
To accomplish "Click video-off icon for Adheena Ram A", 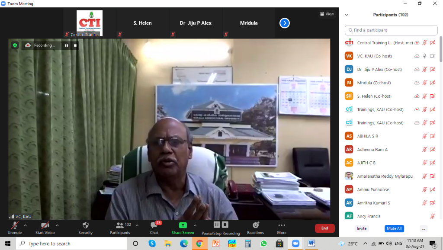I will [433, 149].
